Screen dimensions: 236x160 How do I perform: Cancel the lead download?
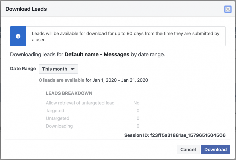pos(188,149)
